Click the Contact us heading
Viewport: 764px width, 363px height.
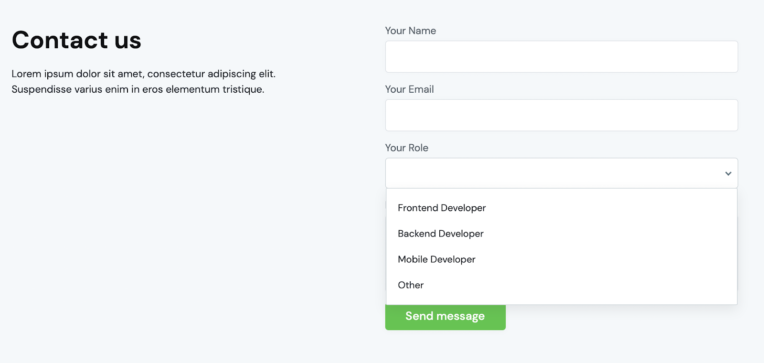tap(76, 40)
